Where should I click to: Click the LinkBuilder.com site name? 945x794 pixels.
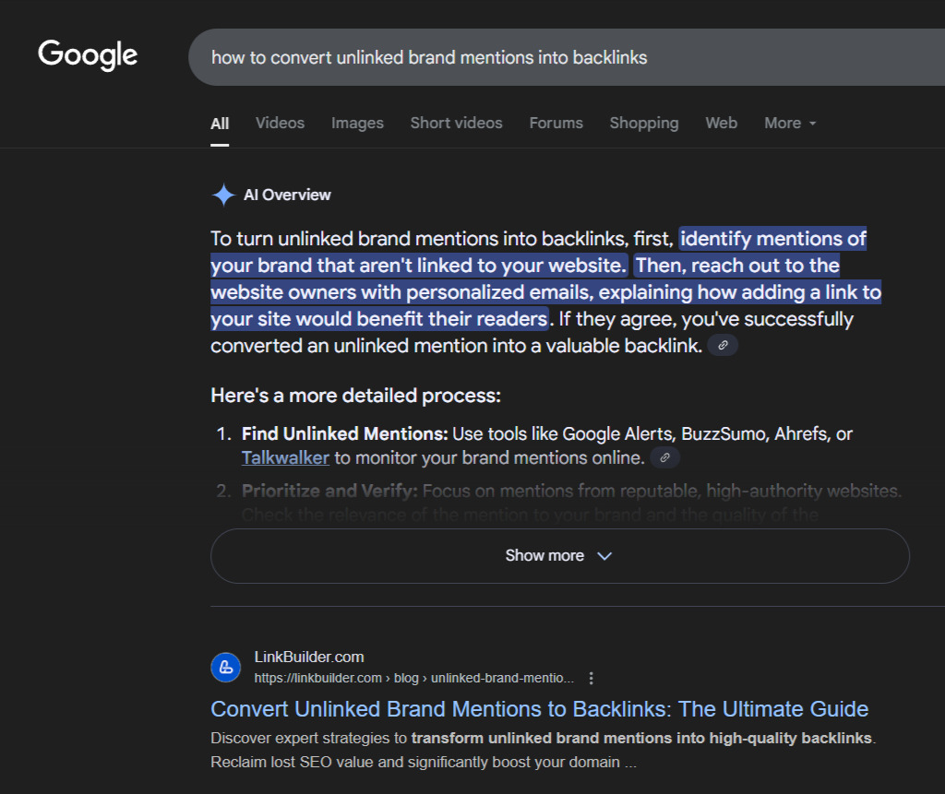309,657
